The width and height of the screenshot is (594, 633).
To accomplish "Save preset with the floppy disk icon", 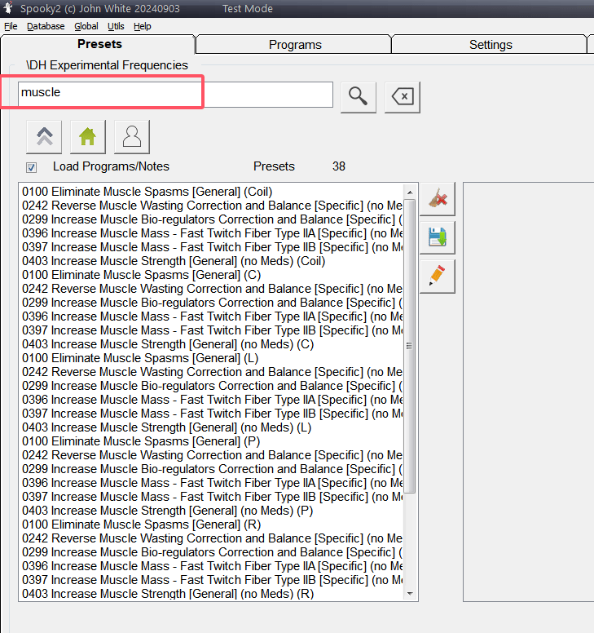I will pos(438,237).
